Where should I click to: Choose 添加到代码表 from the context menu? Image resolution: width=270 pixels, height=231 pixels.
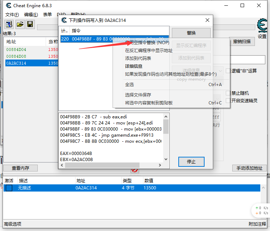tap(138, 58)
